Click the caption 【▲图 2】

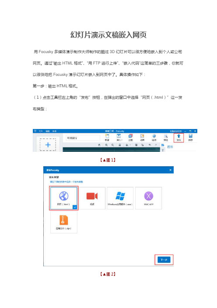108,274
